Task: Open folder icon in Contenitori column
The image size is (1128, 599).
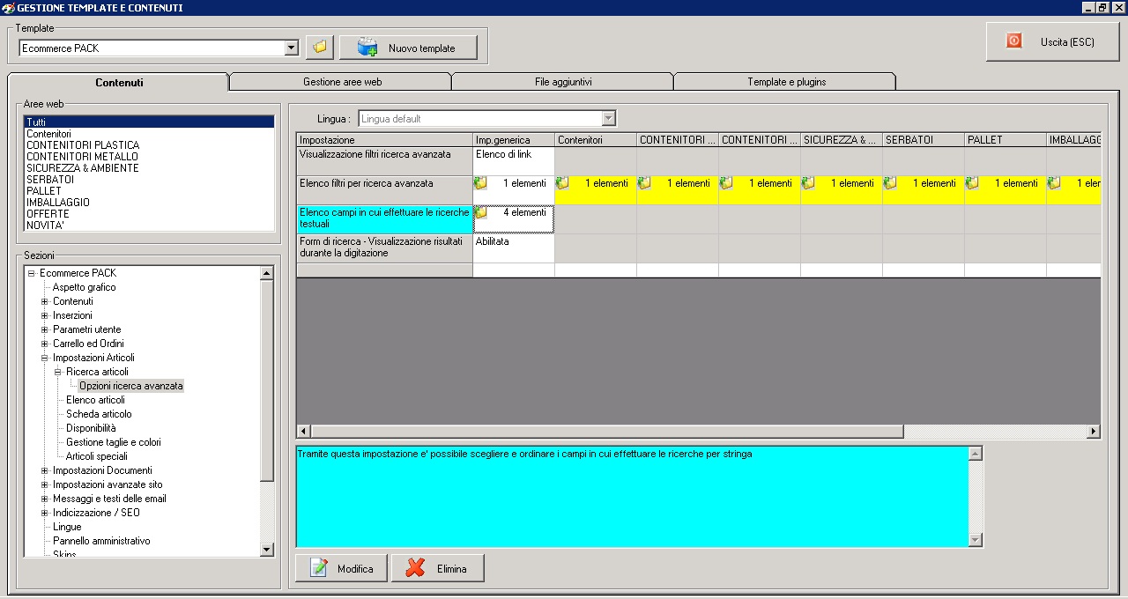Action: (562, 183)
